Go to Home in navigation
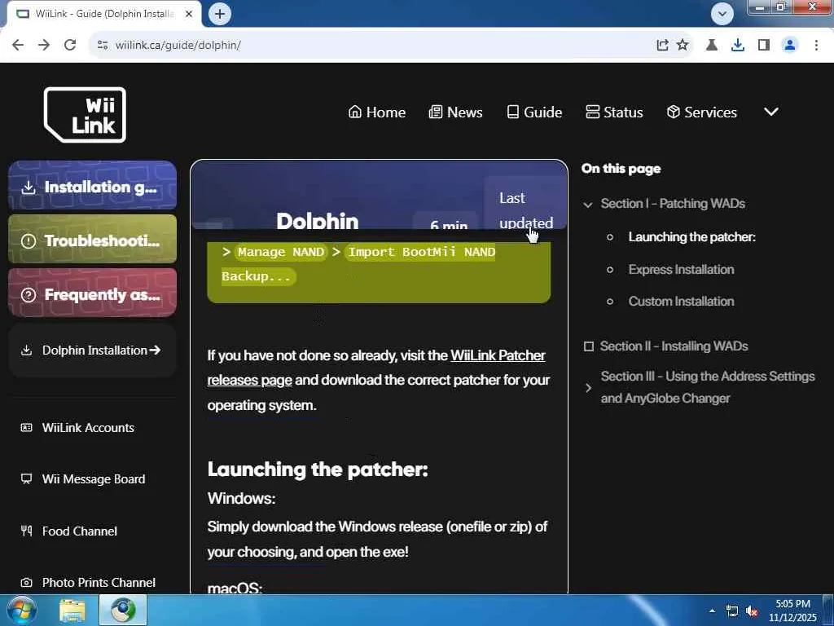Screen dimensions: 834x626 pos(377,112)
